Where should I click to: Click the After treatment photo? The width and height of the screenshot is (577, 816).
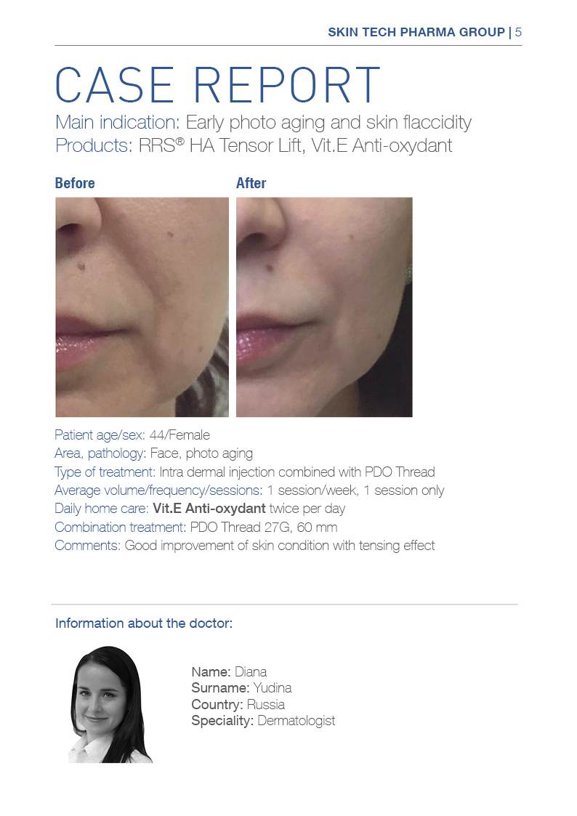(324, 307)
